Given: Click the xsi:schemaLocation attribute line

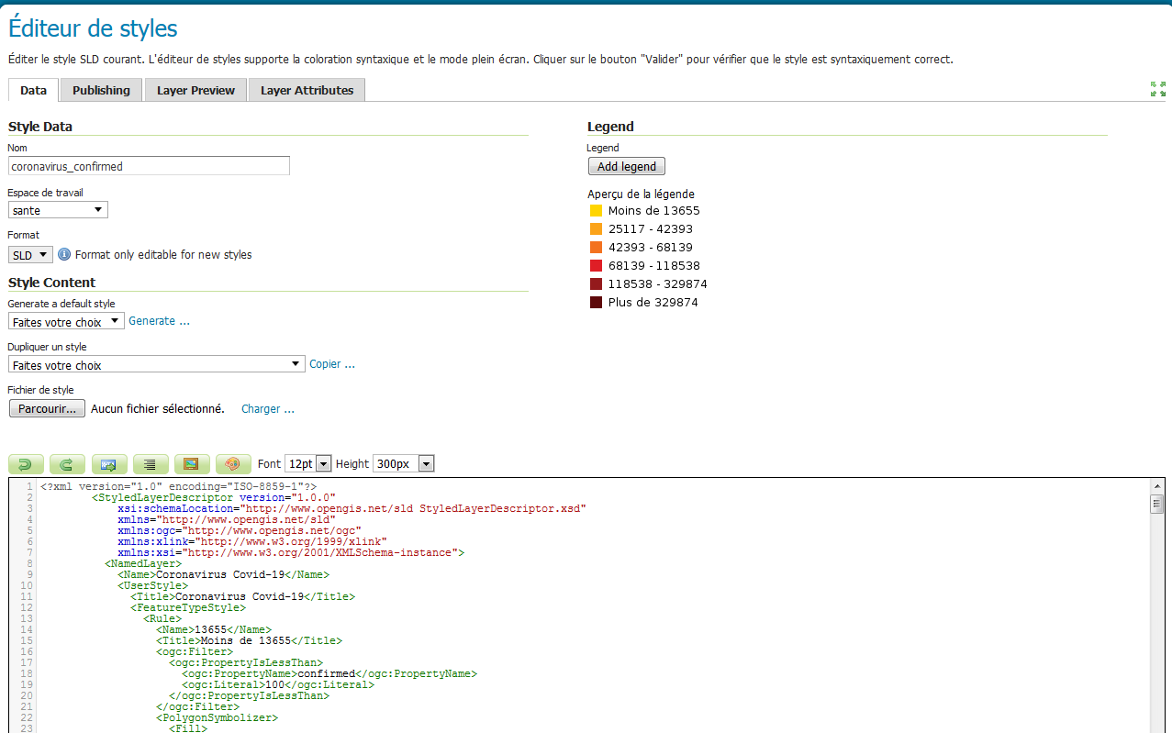Looking at the screenshot, I should tap(352, 508).
